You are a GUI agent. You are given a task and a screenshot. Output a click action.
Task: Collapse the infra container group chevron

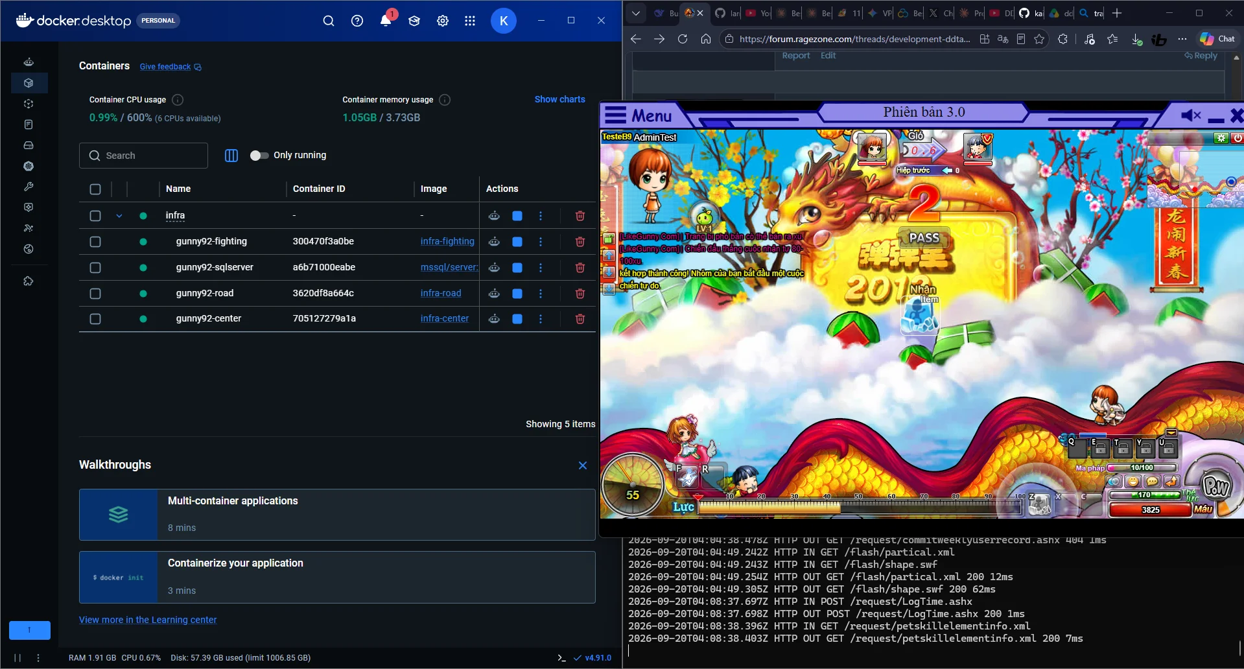[x=119, y=216]
